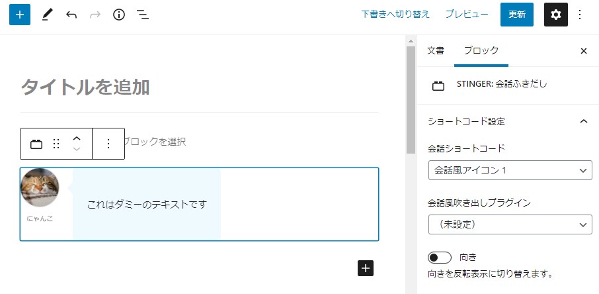Click the drag handle in block toolbar
Screen dimensions: 599x294
point(56,144)
